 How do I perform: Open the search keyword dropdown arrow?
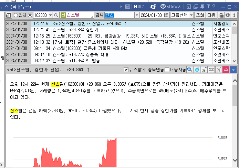(137, 15)
